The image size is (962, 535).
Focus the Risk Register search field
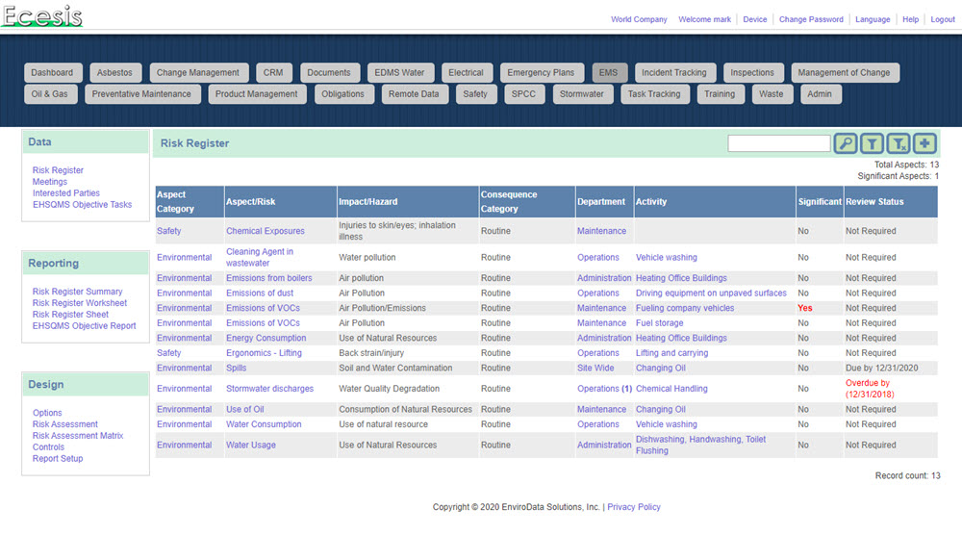click(x=778, y=143)
